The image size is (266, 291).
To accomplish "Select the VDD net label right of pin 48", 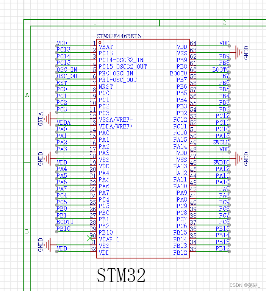I will (224, 149).
